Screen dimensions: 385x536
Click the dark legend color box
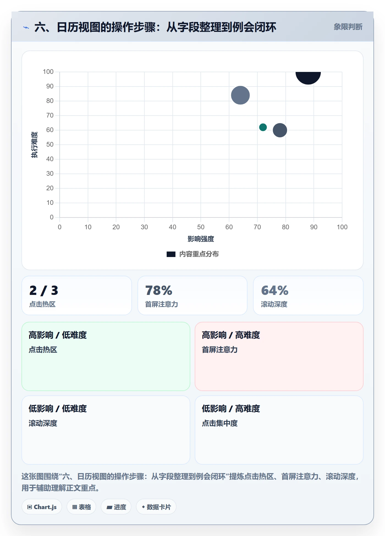point(171,254)
